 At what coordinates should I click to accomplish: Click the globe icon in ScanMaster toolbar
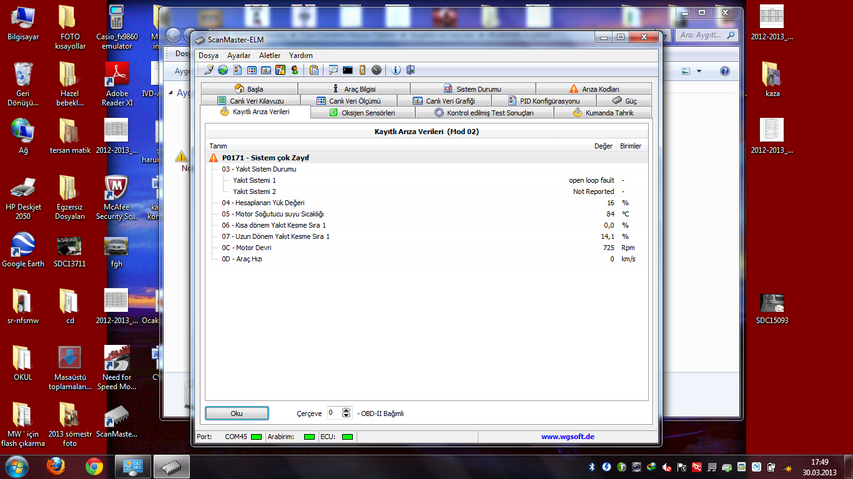coord(223,70)
